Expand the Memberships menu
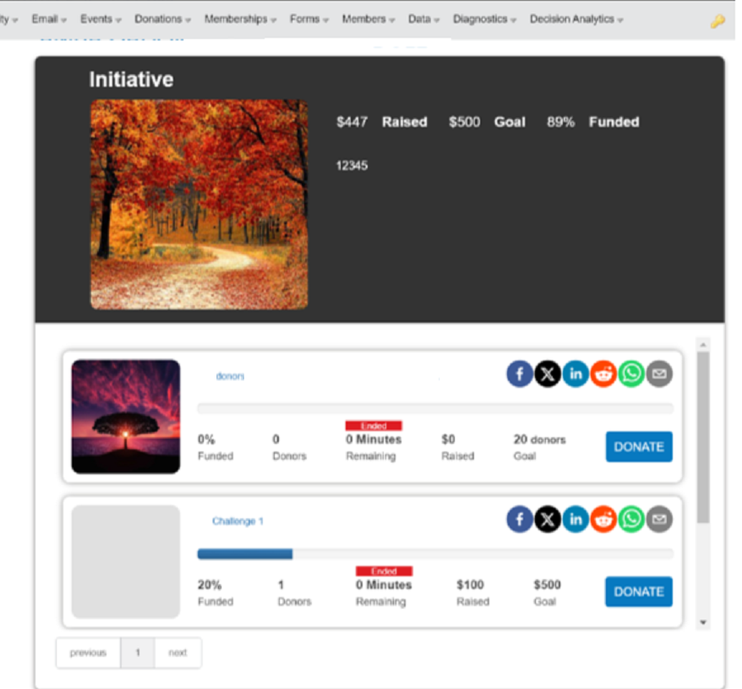Image resolution: width=742 pixels, height=689 pixels. (240, 19)
